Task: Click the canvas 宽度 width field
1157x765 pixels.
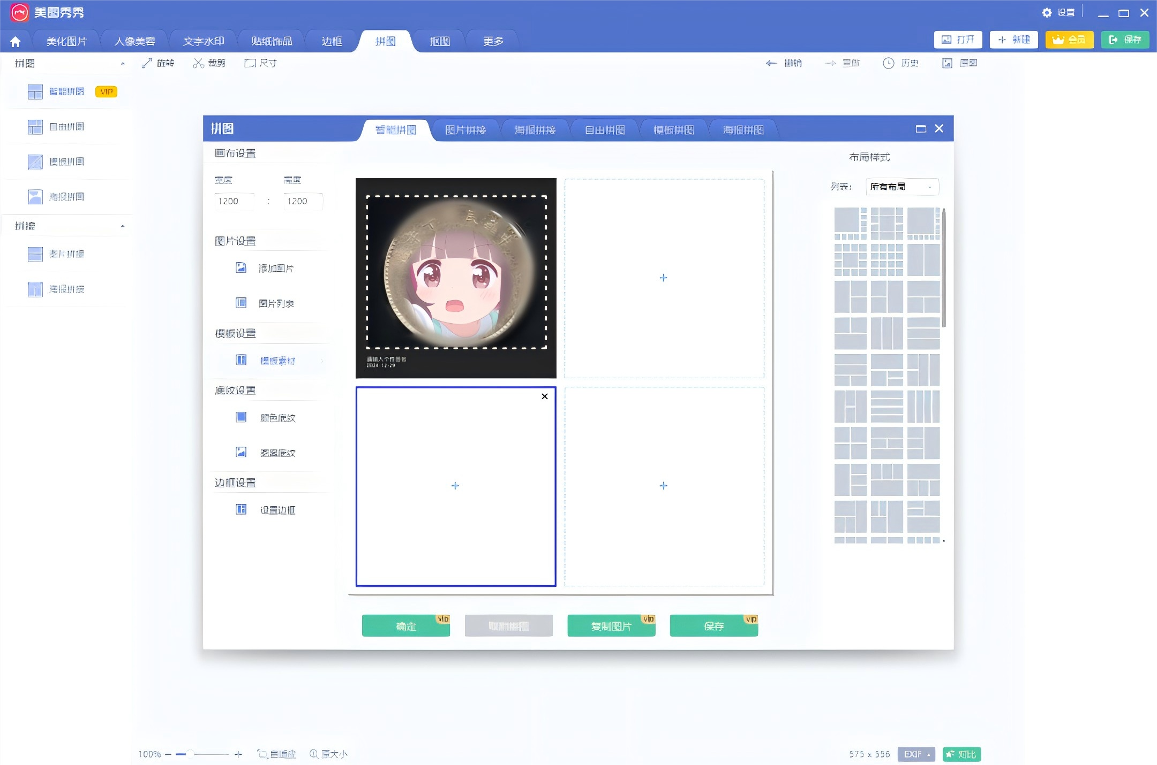Action: pos(235,201)
